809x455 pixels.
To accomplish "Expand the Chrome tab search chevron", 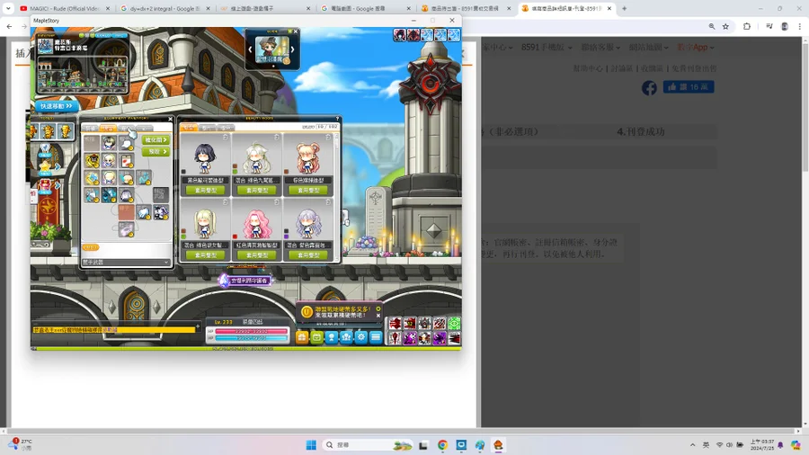I will tap(8, 8).
